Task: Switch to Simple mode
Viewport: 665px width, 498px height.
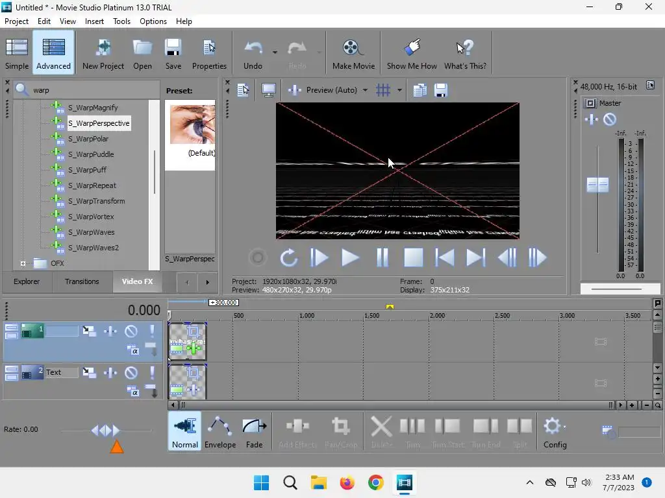Action: pos(17,53)
